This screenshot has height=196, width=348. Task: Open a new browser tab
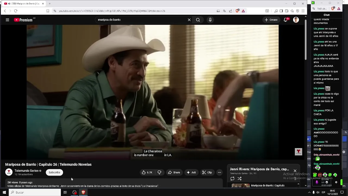(x=49, y=4)
